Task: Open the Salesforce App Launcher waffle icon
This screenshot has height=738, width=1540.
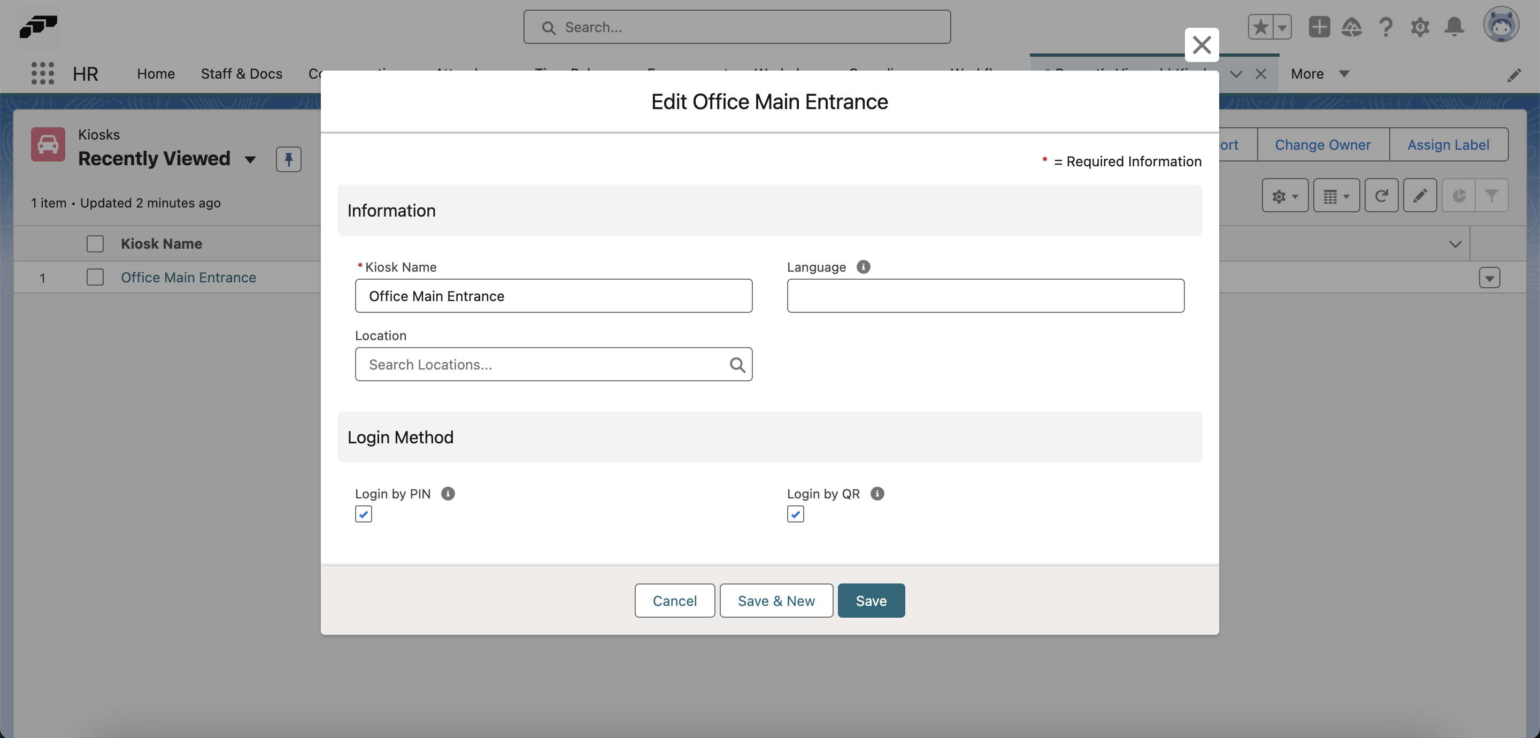Action: 42,73
